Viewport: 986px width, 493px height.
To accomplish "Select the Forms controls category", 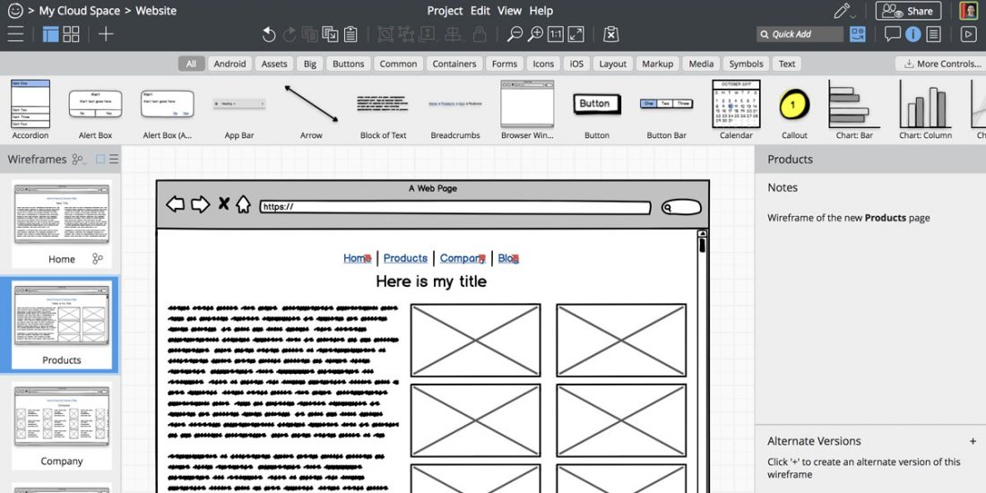I will point(505,64).
